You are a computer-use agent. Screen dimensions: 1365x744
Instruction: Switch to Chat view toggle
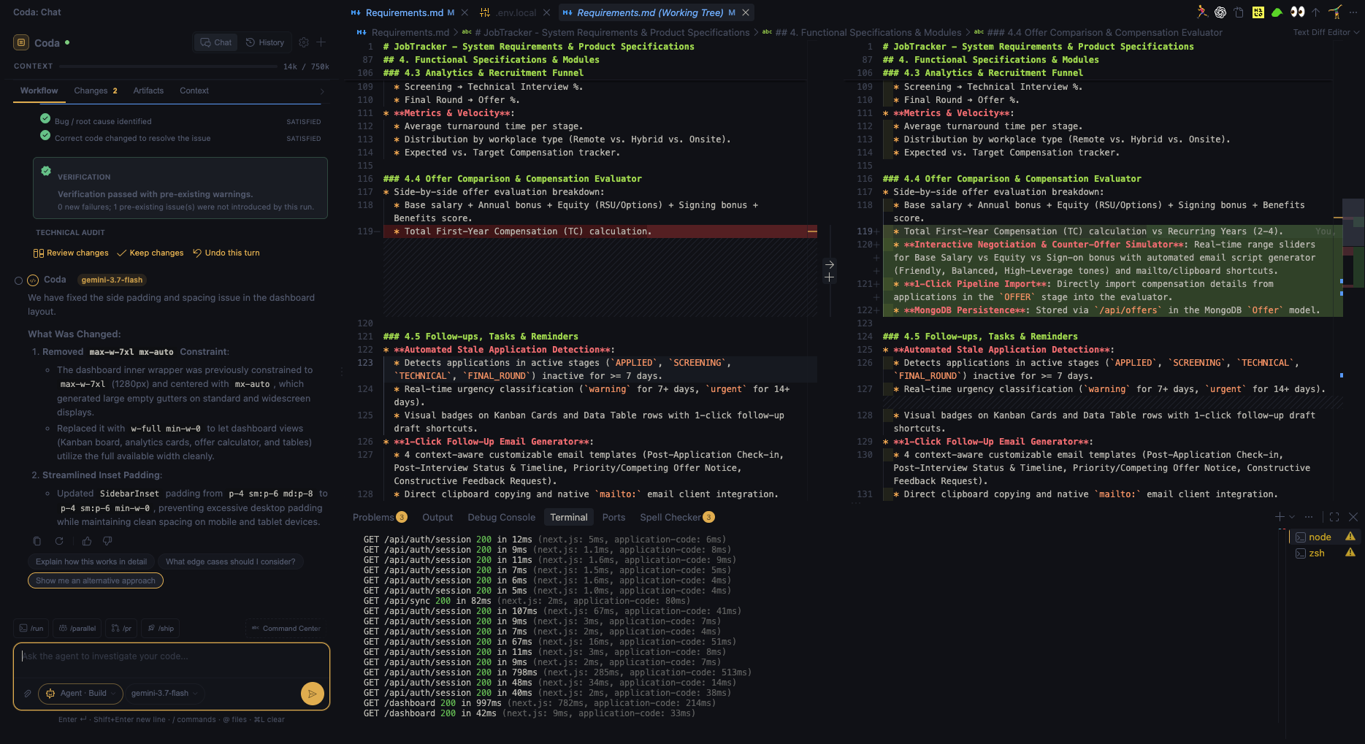click(x=216, y=42)
